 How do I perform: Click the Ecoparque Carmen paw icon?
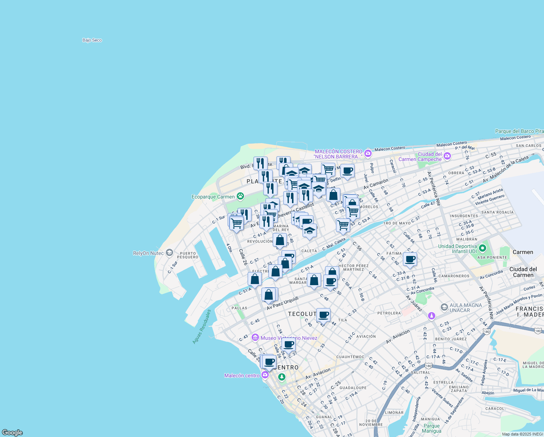pyautogui.click(x=240, y=197)
